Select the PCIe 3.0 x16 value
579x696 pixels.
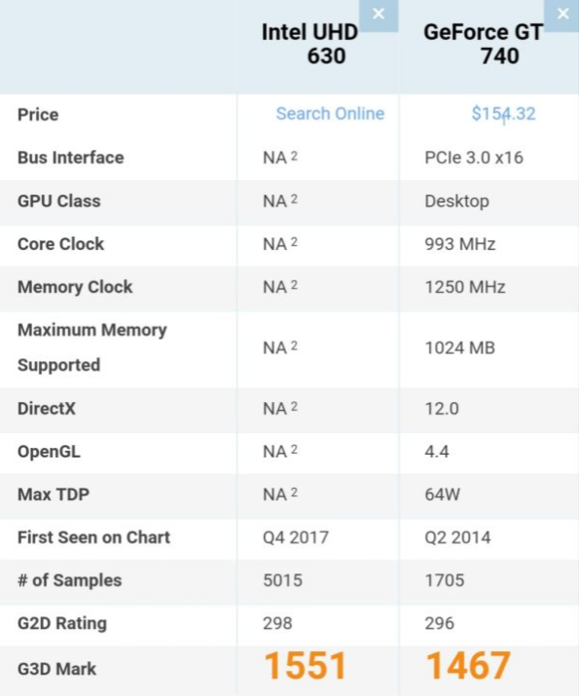[x=474, y=158]
